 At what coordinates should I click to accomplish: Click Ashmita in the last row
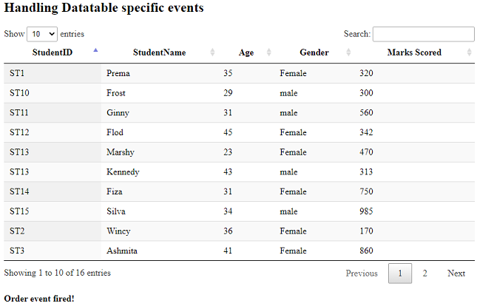pyautogui.click(x=122, y=251)
